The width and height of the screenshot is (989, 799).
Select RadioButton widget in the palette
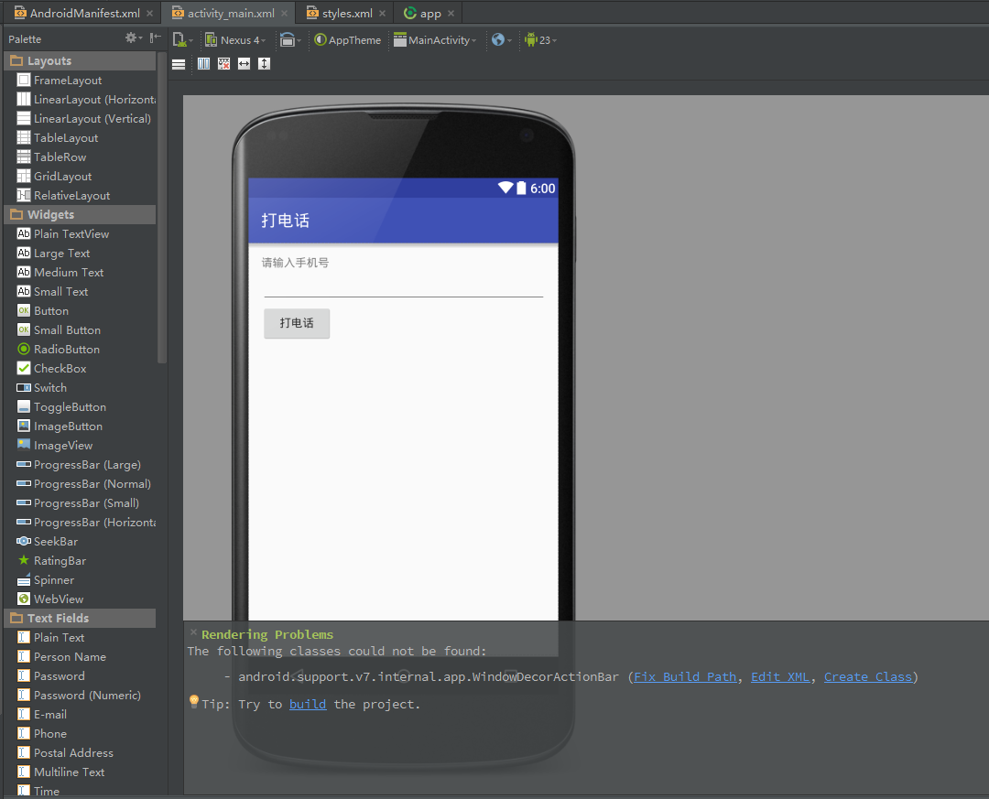point(66,350)
